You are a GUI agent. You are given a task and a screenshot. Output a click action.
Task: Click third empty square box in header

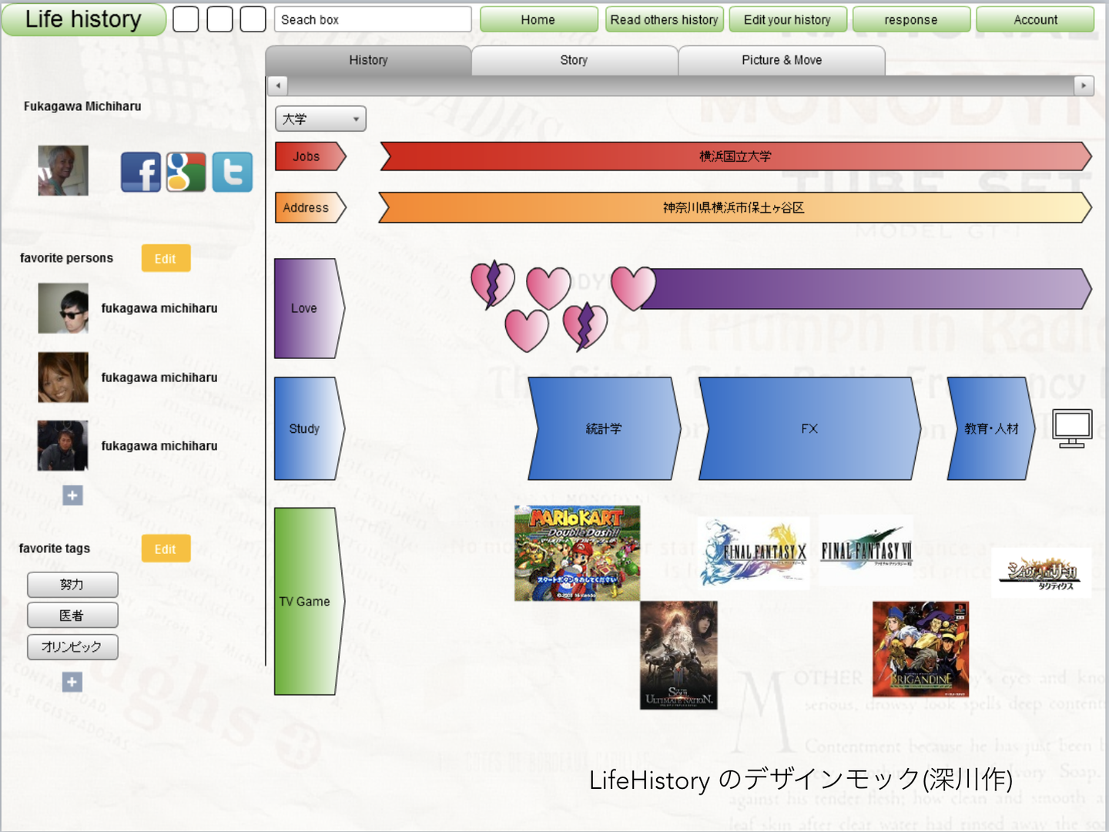(x=253, y=19)
